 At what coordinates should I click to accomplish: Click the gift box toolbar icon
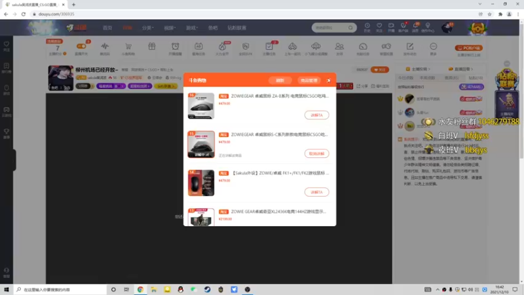[x=152, y=47]
